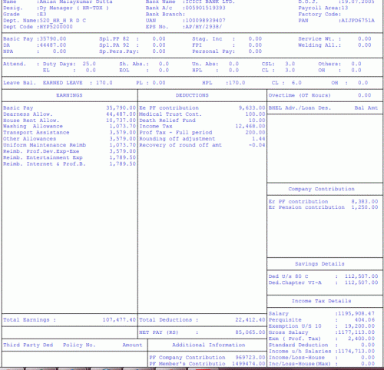This screenshot has height=370, width=384.
Task: Click the 'Other Allowances' earnings row
Action: [69, 139]
